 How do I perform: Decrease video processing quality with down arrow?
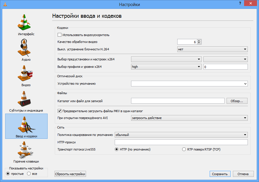[199, 43]
